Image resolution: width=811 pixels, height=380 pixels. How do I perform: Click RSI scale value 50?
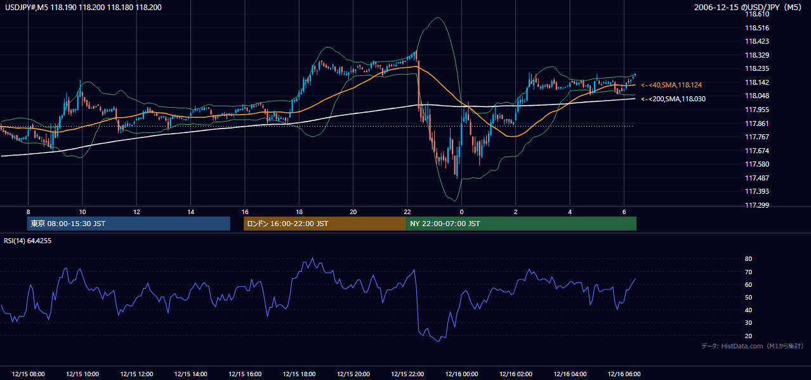click(748, 297)
